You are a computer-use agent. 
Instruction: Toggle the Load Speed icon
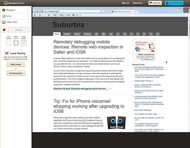click(x=24, y=43)
